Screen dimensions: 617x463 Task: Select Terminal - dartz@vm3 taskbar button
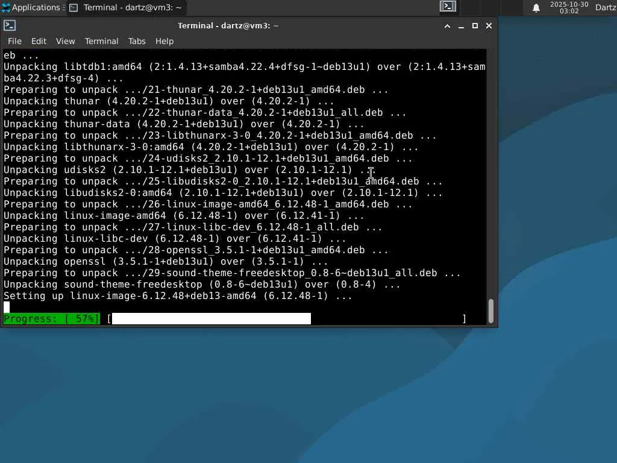(x=126, y=7)
